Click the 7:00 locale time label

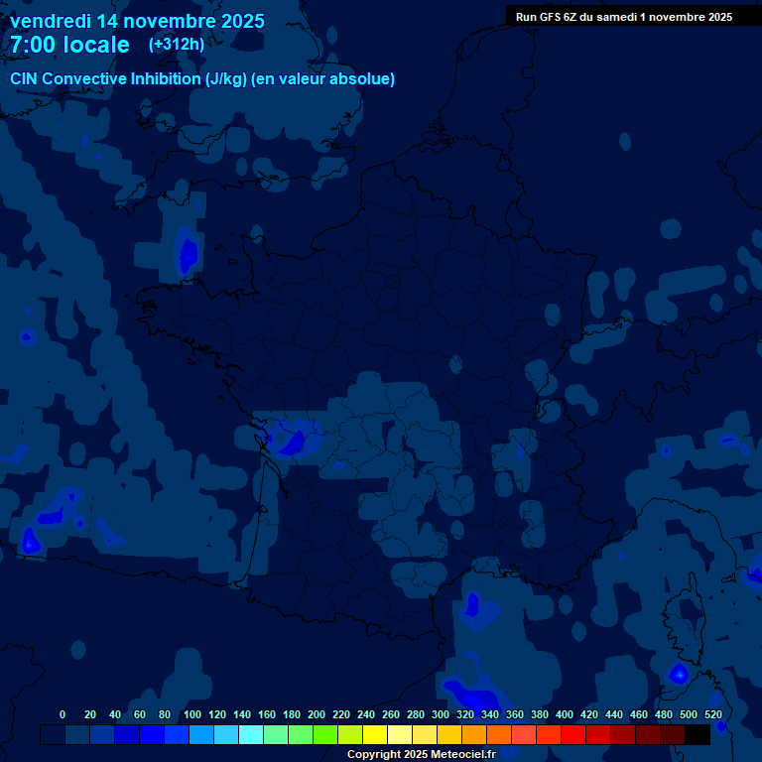point(69,45)
